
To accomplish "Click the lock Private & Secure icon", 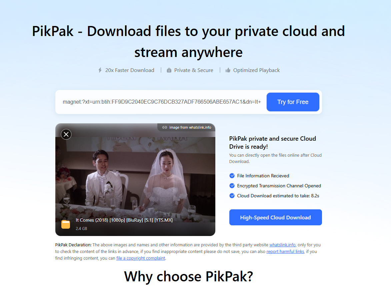I will coord(169,70).
